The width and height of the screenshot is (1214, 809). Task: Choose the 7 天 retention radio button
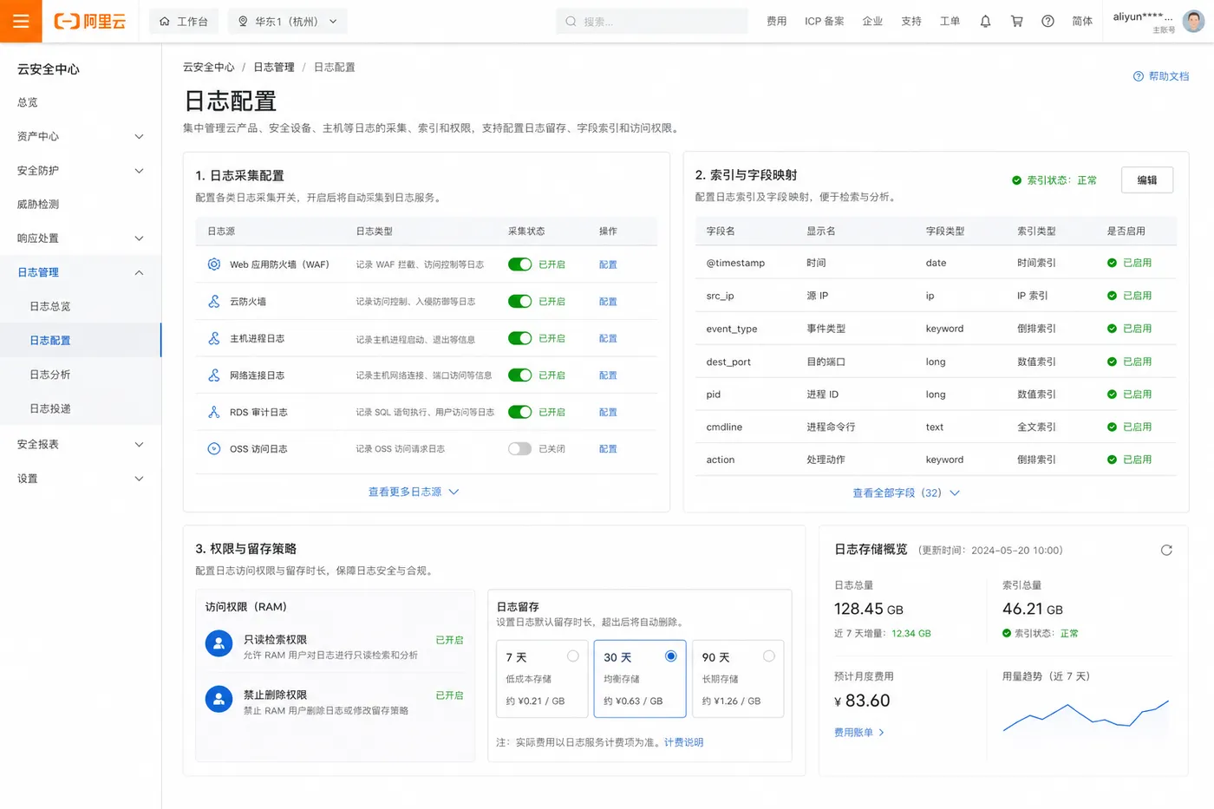click(x=572, y=656)
